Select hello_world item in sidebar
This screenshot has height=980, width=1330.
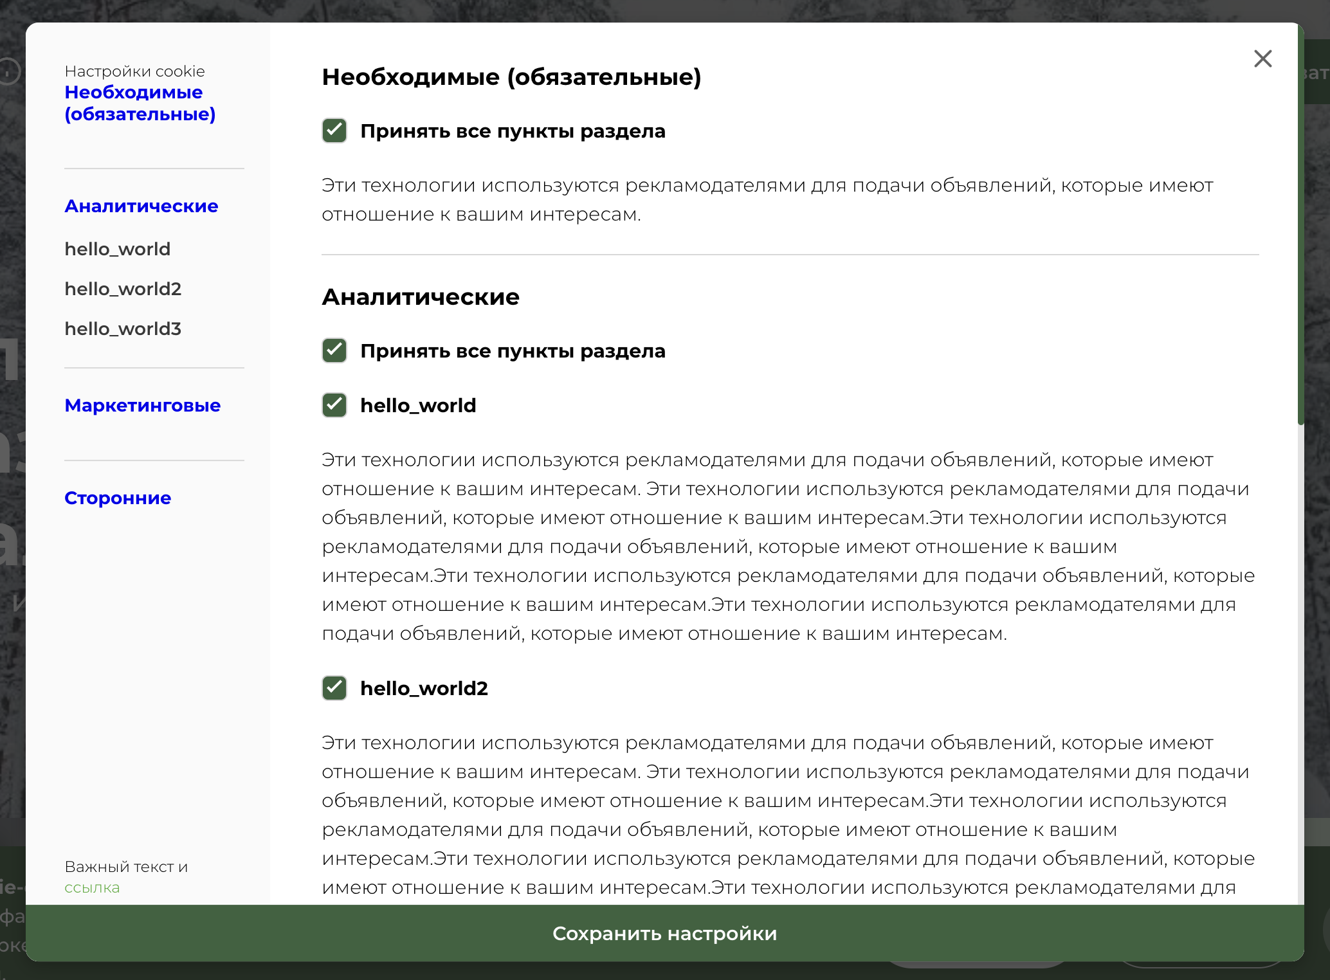coord(118,250)
